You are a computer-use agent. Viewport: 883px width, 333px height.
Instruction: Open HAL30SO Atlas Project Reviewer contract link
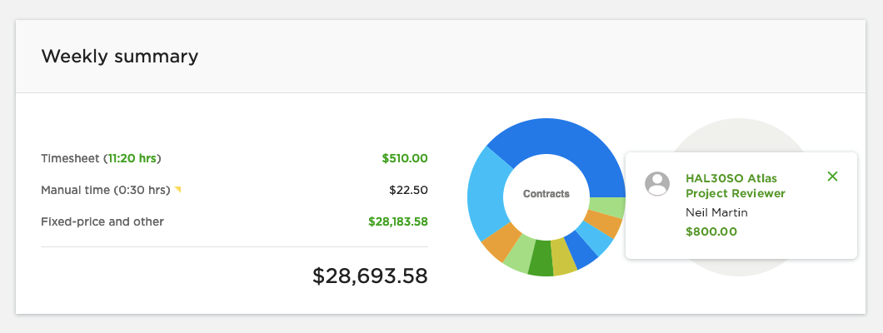pyautogui.click(x=735, y=186)
